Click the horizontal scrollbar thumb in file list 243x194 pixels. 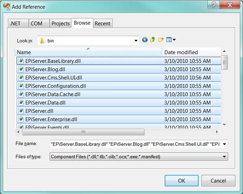coord(83,132)
